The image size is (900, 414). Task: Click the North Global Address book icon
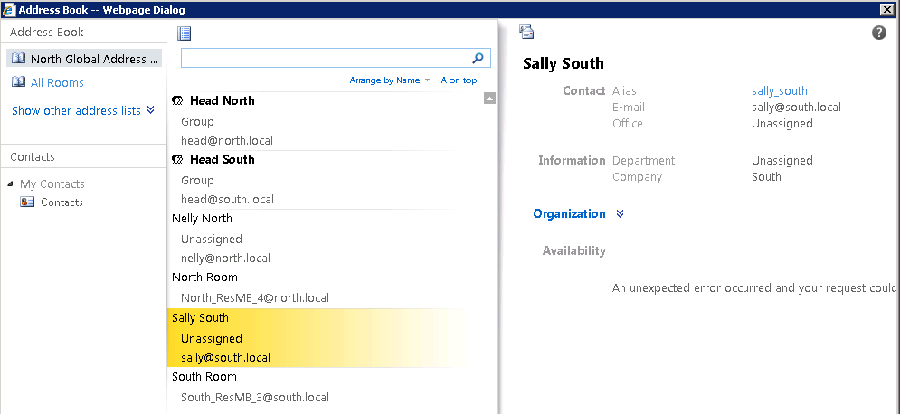(x=19, y=59)
